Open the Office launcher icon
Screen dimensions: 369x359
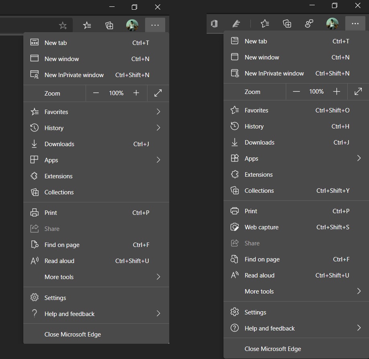tap(214, 24)
